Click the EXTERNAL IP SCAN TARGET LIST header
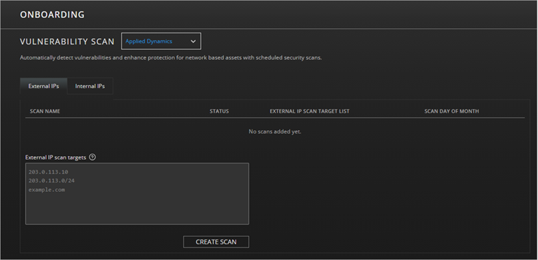Screen dimensions: 538x260 [x=310, y=111]
